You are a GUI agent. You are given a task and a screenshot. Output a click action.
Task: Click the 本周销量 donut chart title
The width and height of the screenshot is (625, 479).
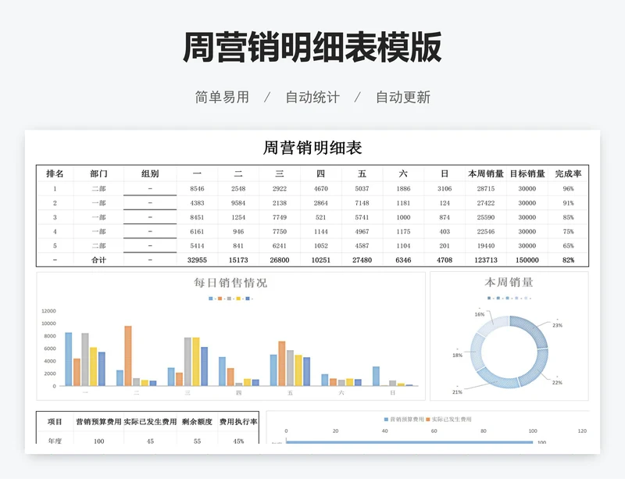coord(509,282)
